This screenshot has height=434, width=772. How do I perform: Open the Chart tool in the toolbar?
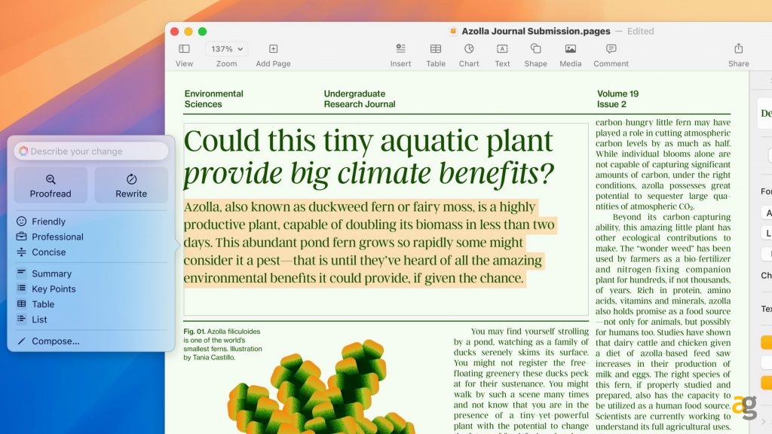click(469, 49)
